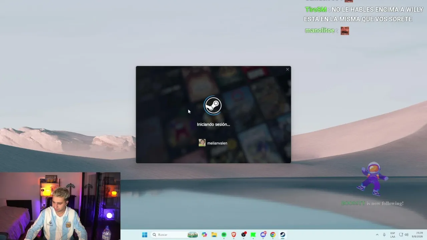Show hidden system tray icons

pos(377,235)
